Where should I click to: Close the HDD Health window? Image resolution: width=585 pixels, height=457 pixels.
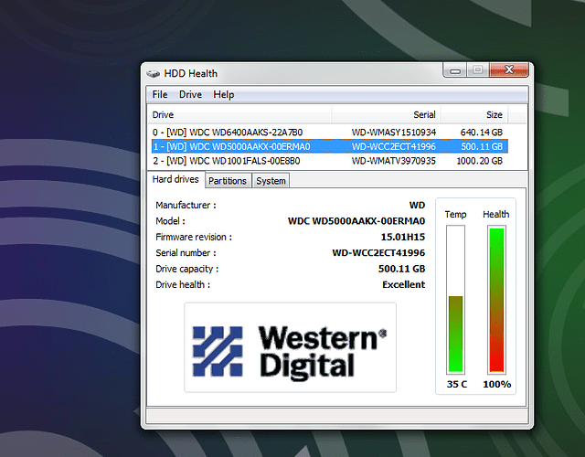point(509,69)
